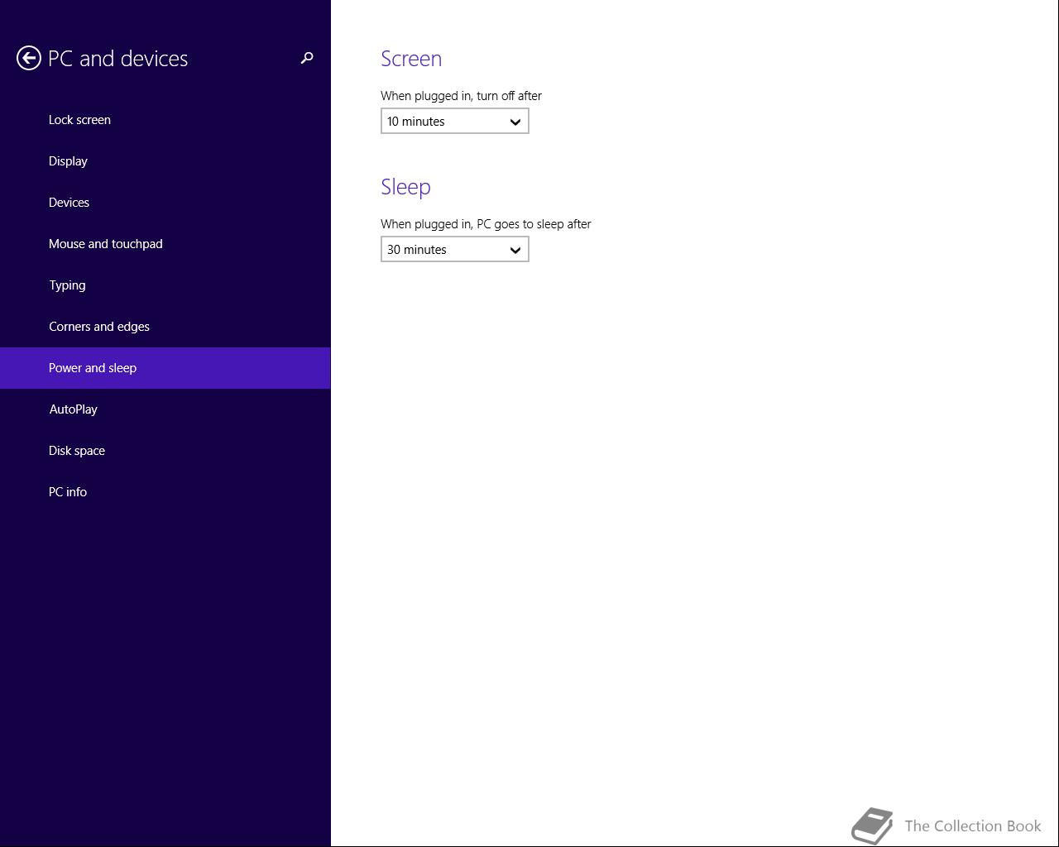The height and width of the screenshot is (847, 1059).
Task: Select Power and sleep item
Action: (x=165, y=368)
